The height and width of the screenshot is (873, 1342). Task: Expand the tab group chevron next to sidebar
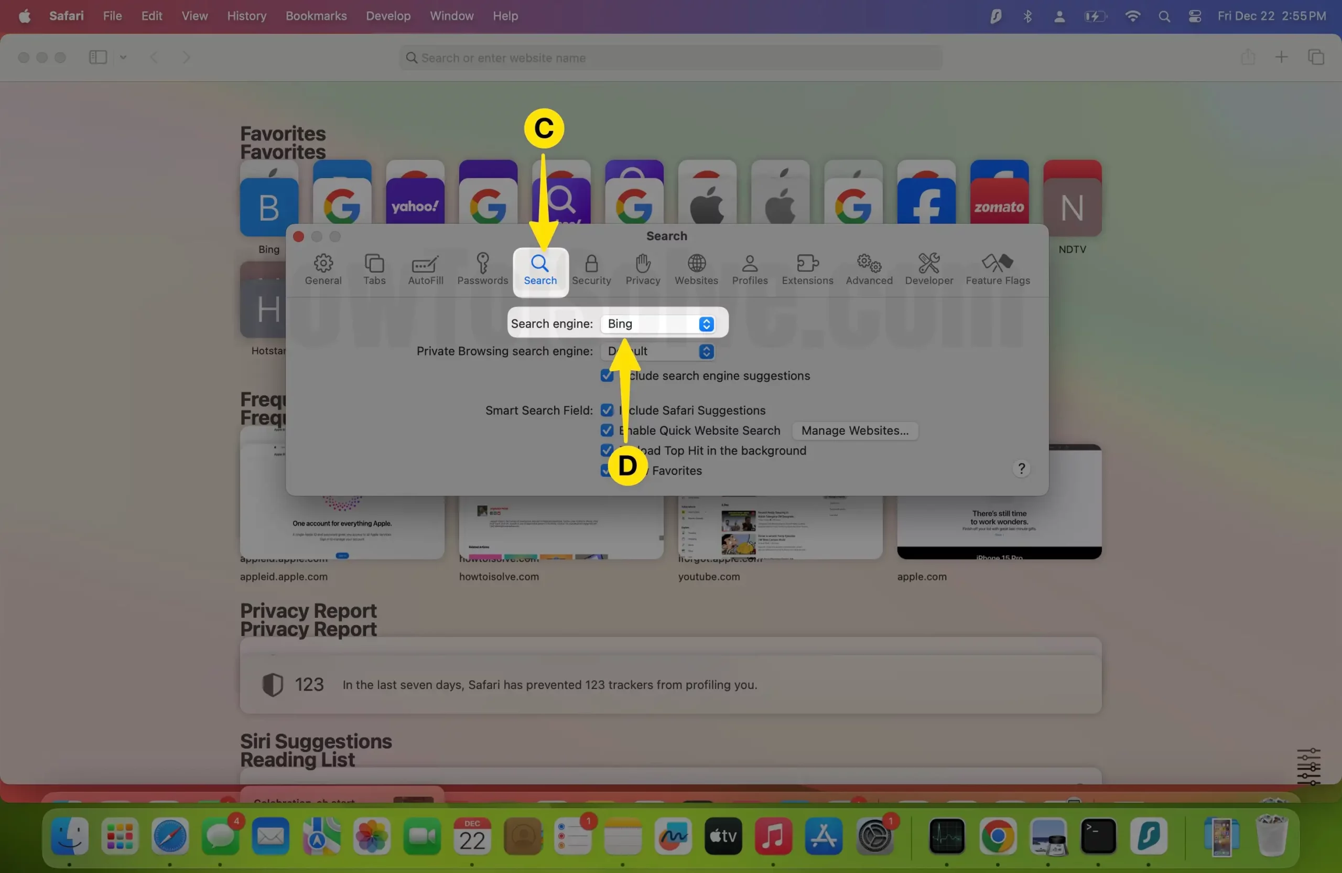point(123,58)
